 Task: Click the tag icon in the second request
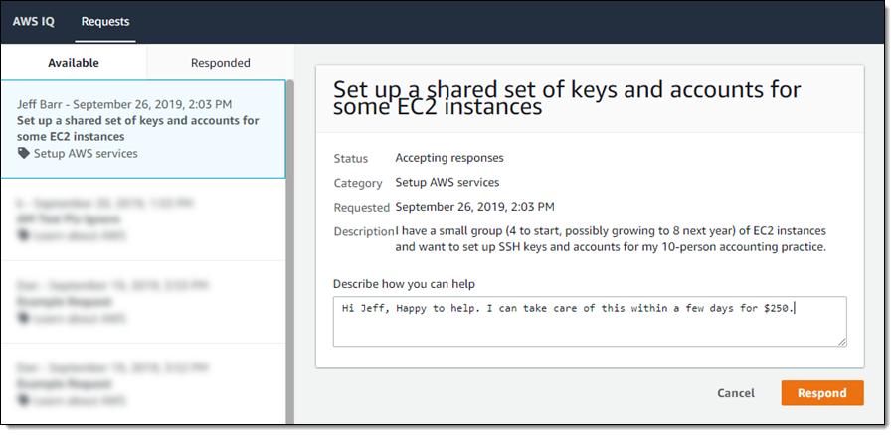tap(24, 236)
